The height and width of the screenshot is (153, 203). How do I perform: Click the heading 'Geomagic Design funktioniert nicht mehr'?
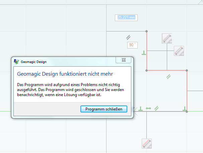pos(65,74)
